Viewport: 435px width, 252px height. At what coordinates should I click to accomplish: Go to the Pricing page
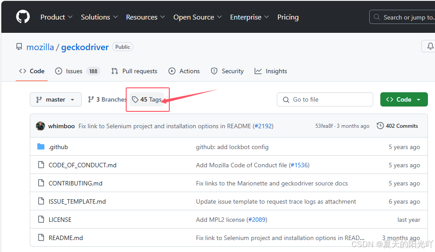(288, 17)
